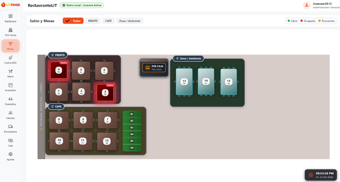Select bar seat B3
The height and width of the screenshot is (182, 340).
coord(132,127)
